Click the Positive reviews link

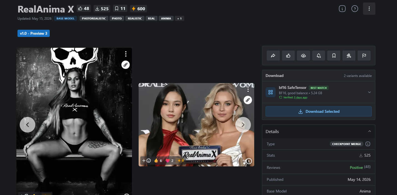tap(356, 167)
